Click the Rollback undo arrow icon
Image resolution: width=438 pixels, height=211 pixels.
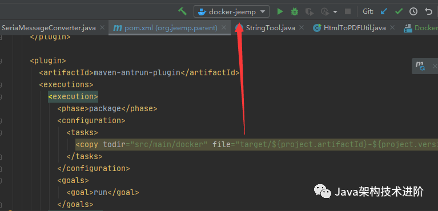pos(428,12)
